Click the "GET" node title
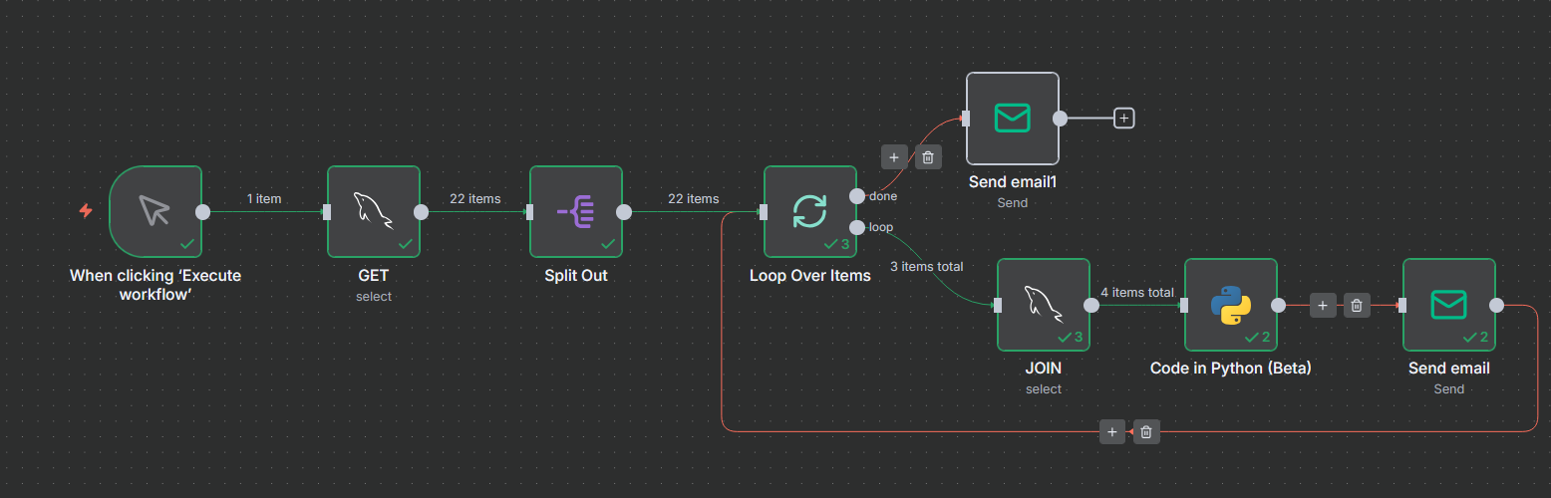This screenshot has width=1551, height=498. 374,276
